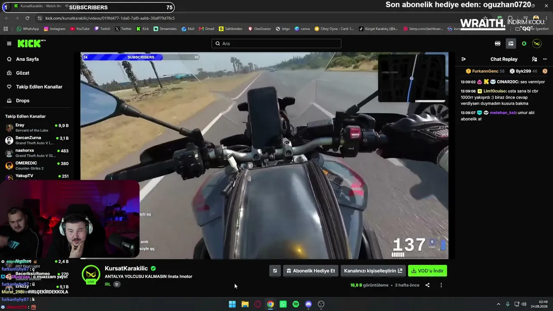Open the YouTube bookmark

[80, 29]
